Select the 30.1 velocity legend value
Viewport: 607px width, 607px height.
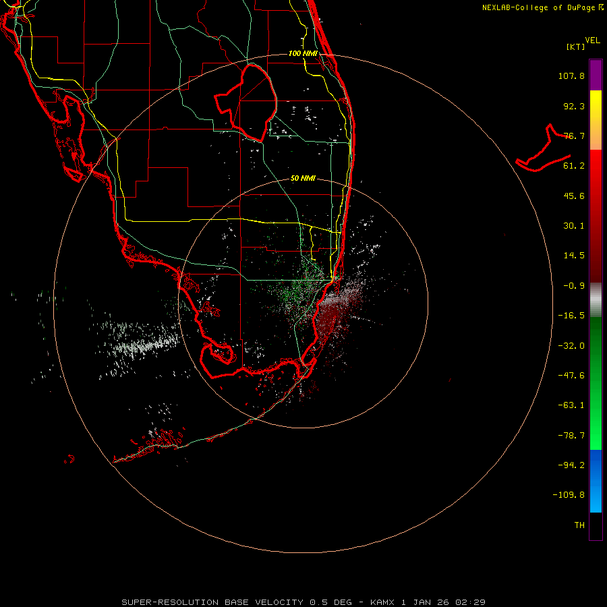click(574, 226)
